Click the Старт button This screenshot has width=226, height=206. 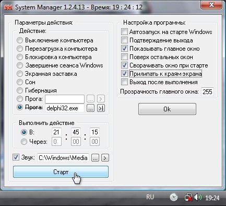(x=61, y=172)
